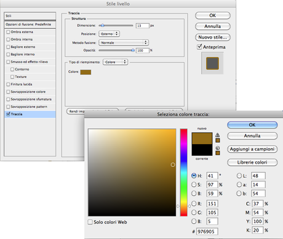Select the Lab a radio button

point(239,184)
